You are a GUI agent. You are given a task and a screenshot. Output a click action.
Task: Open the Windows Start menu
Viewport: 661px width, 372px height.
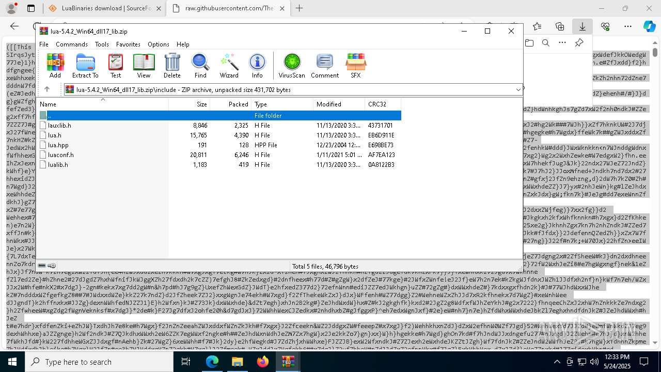point(12,362)
